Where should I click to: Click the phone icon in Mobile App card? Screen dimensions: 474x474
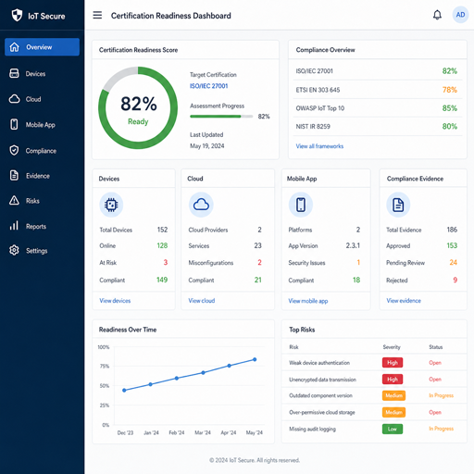301,205
